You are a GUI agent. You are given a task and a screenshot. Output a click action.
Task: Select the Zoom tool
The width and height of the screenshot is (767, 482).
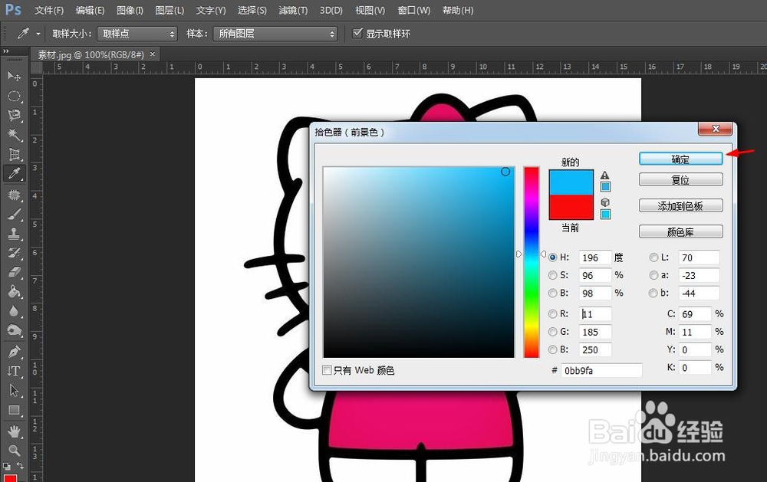[x=14, y=451]
